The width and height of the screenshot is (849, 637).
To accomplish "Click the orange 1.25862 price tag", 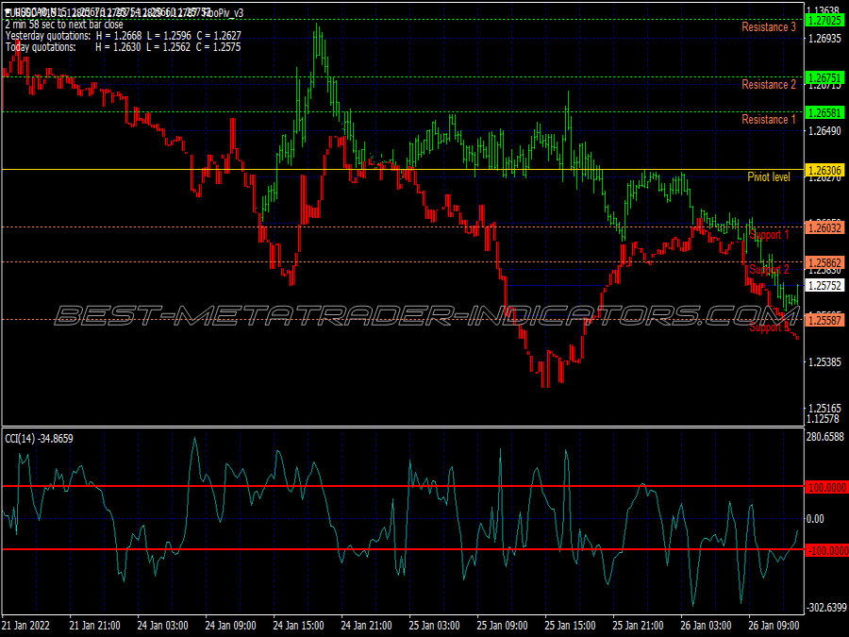I will point(824,263).
